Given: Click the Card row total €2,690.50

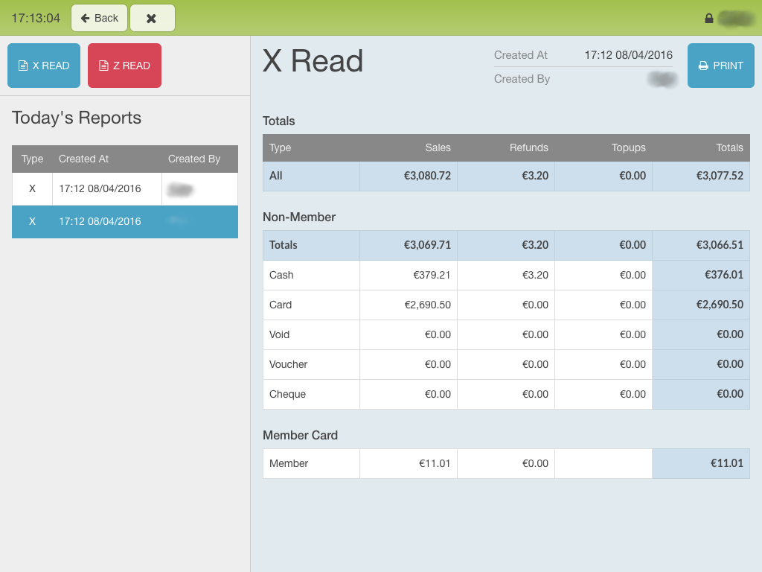Looking at the screenshot, I should 719,305.
